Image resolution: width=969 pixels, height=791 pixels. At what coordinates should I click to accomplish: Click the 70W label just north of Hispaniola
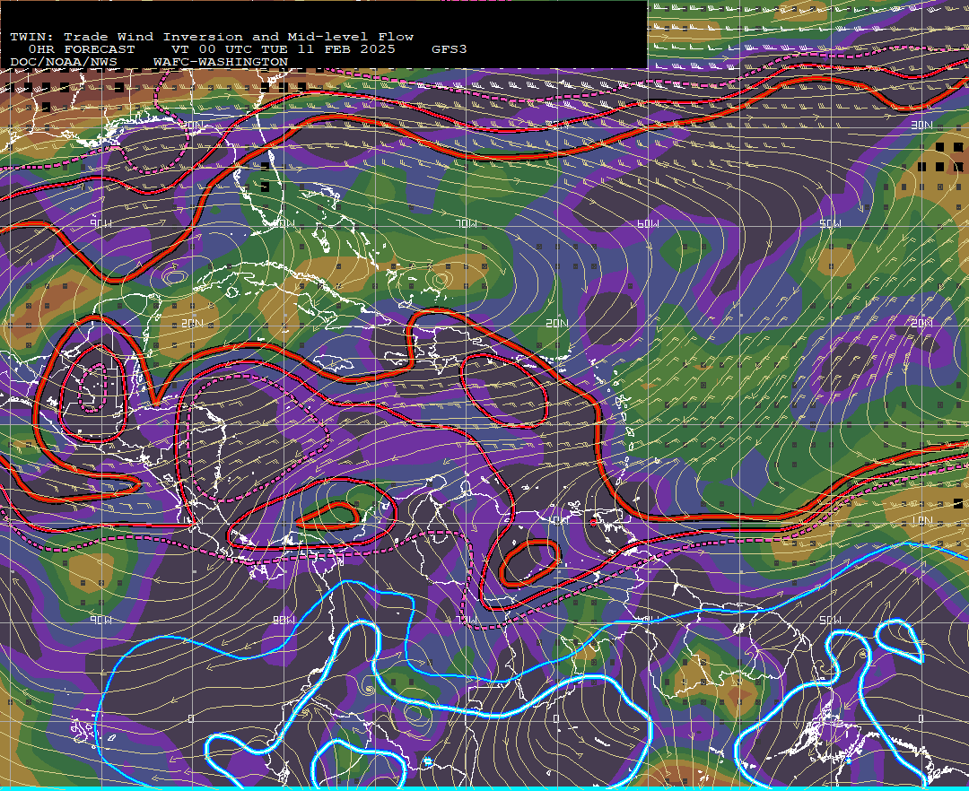point(467,223)
